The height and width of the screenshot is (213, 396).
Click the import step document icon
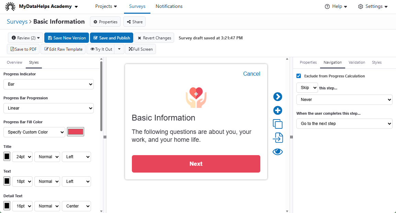(278, 138)
